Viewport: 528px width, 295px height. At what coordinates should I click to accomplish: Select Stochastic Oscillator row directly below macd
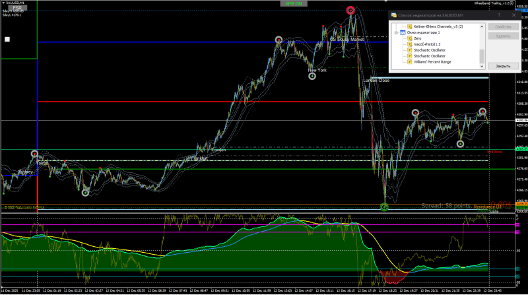(x=430, y=50)
